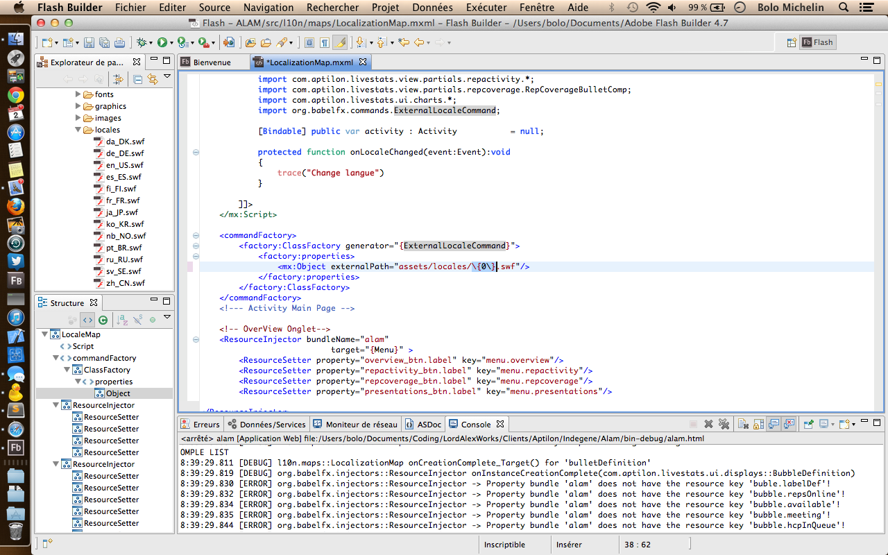This screenshot has width=888, height=555.
Task: Click Last Edit Location arrow icon
Action: pyautogui.click(x=404, y=42)
